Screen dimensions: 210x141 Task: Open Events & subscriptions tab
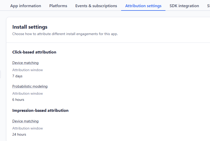[96, 6]
